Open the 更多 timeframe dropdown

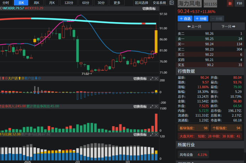(x=117, y=3)
